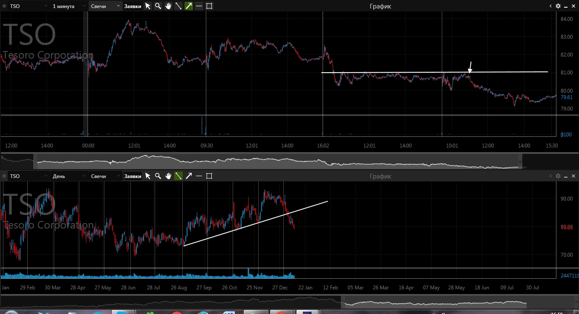Pick the hand pan tool in bottom chart
This screenshot has width=579, height=314.
[x=168, y=176]
